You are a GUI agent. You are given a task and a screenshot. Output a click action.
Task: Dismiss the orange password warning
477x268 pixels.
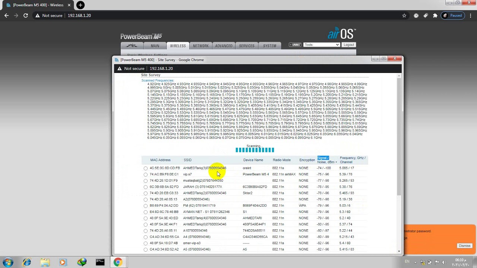click(464, 246)
